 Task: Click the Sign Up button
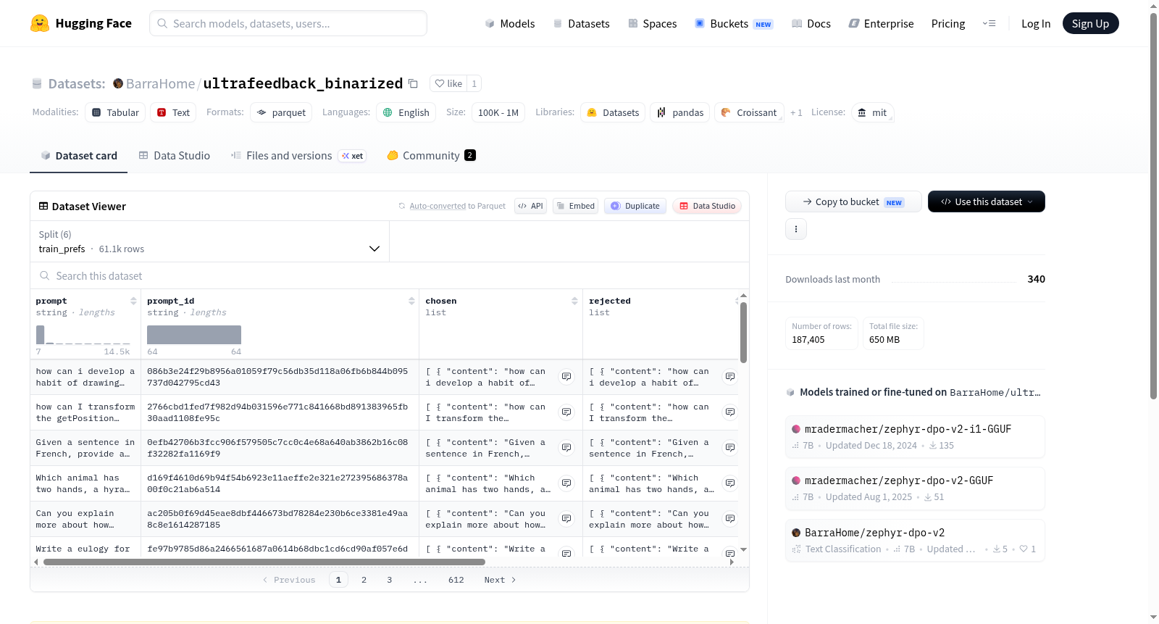(x=1090, y=23)
